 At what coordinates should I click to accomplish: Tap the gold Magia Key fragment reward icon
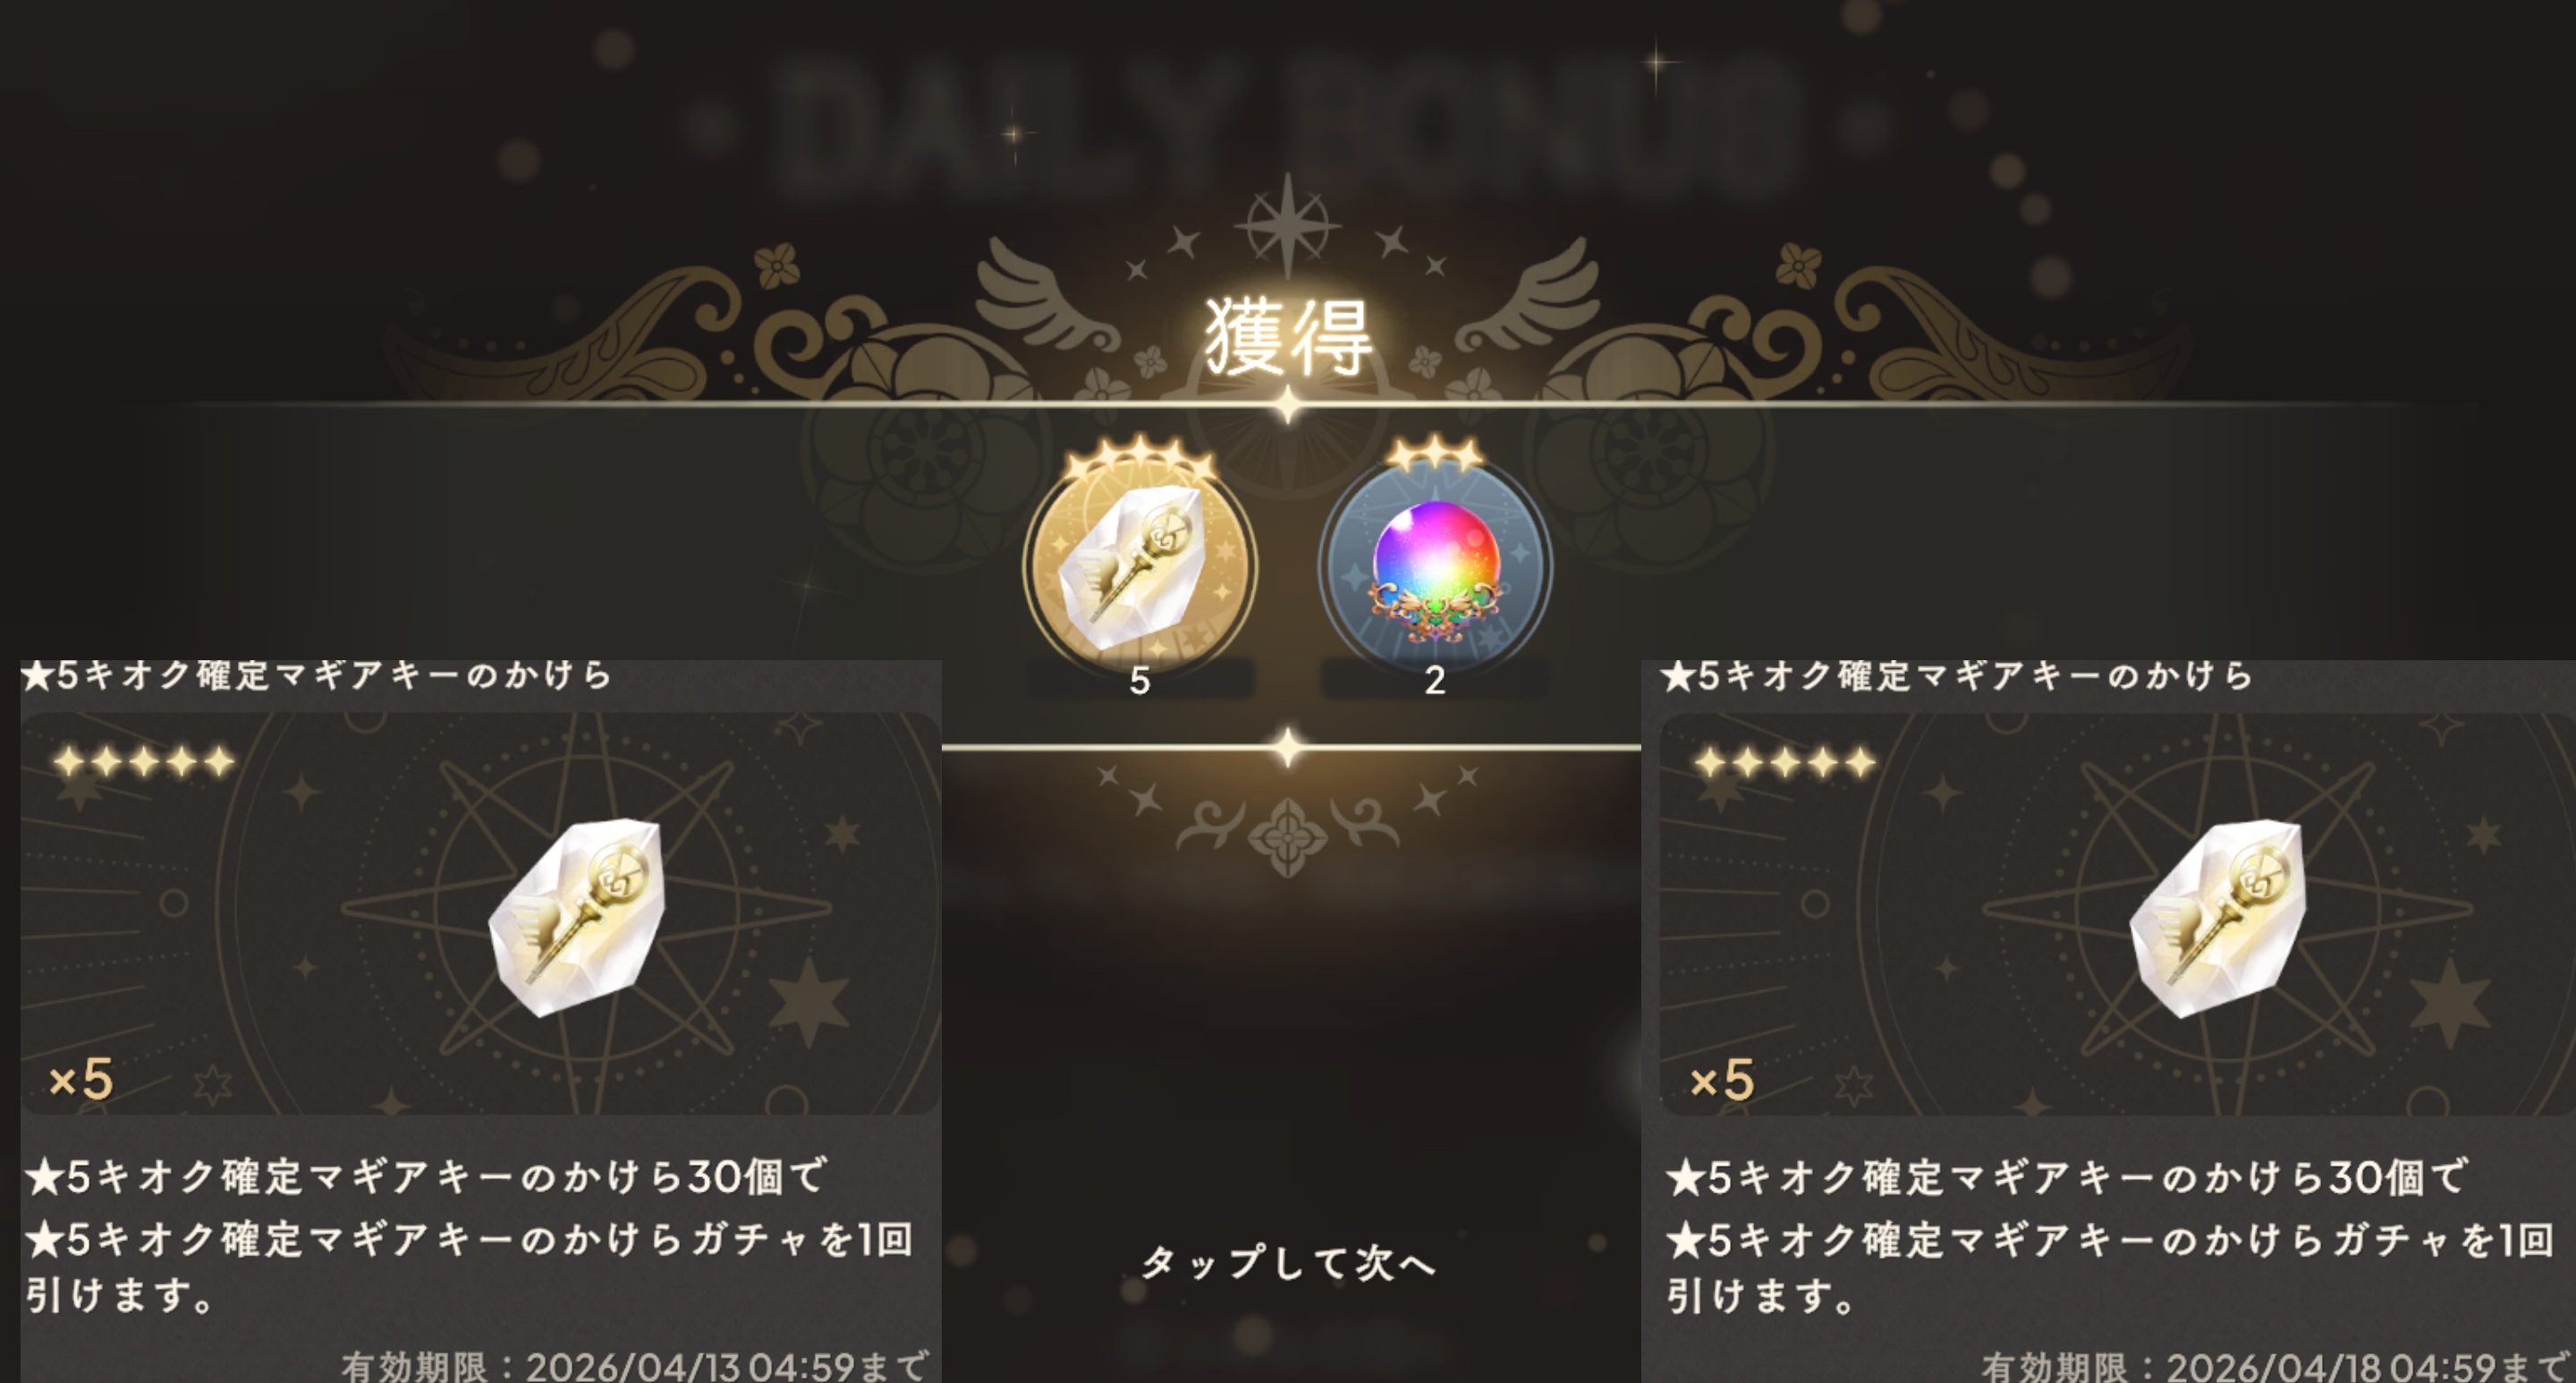point(1140,565)
